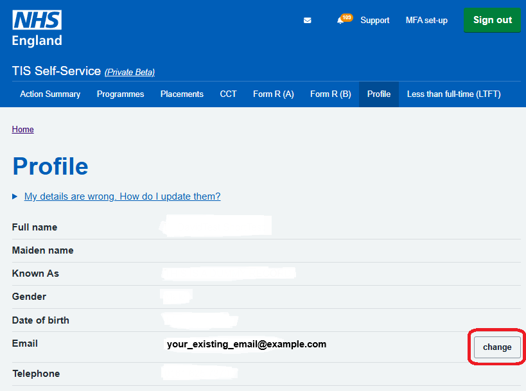This screenshot has width=526, height=391.
Task: Open Form R (B)
Action: 330,94
